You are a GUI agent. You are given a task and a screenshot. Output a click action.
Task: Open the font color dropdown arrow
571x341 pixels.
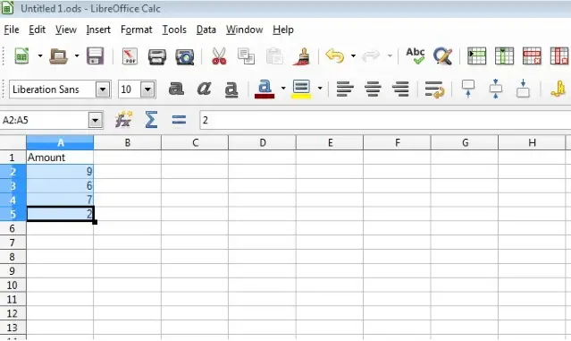click(283, 89)
